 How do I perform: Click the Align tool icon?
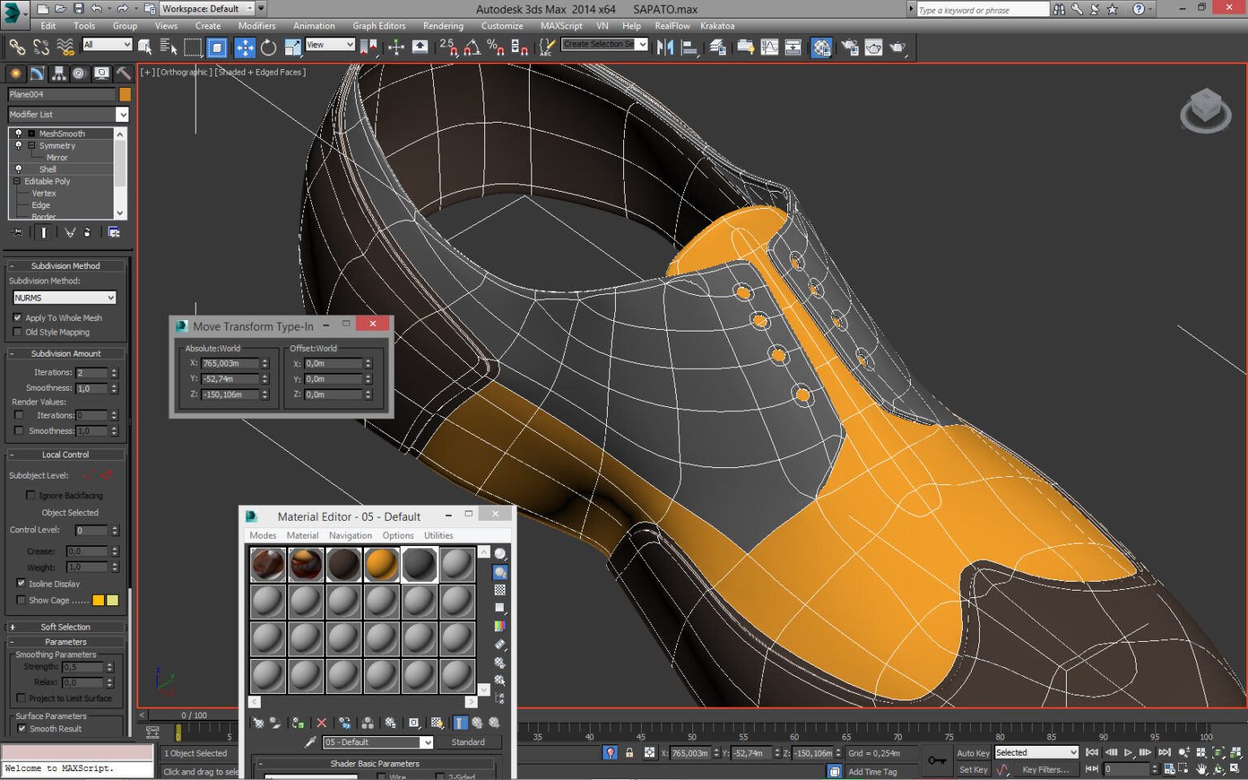tap(689, 47)
